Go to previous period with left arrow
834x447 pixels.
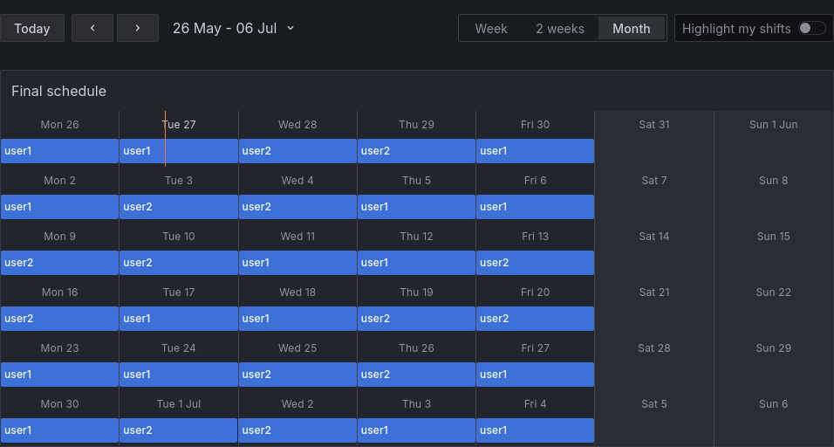[x=92, y=28]
